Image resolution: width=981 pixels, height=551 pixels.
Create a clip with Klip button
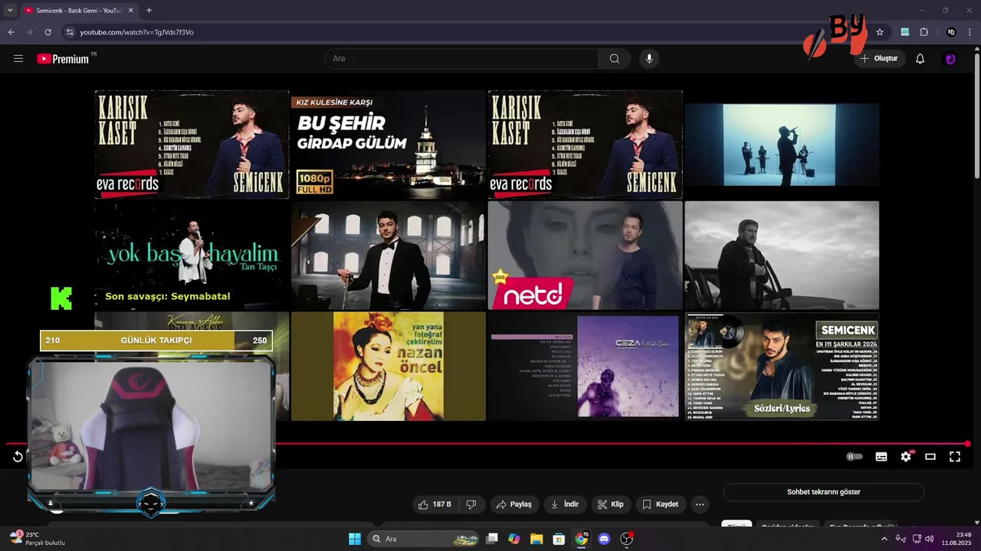click(x=611, y=504)
